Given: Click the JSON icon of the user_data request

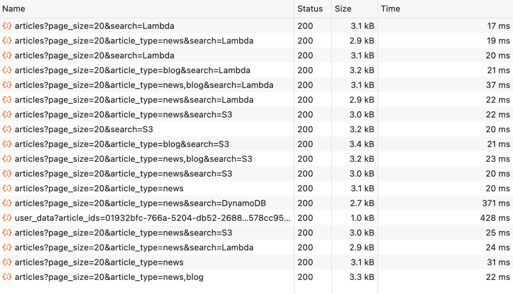Looking at the screenshot, I should 7,218.
